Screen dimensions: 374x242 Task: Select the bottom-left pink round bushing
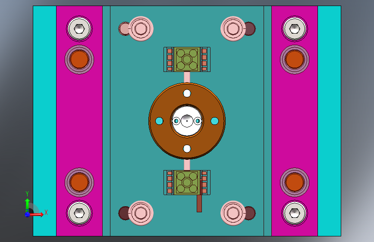tap(141, 213)
